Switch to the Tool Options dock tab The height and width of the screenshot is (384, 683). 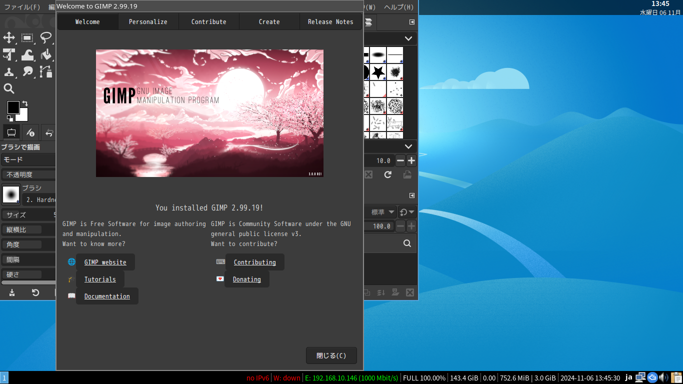(x=11, y=132)
